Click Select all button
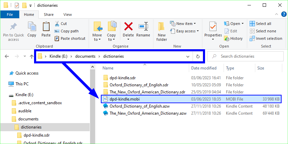 260,24
